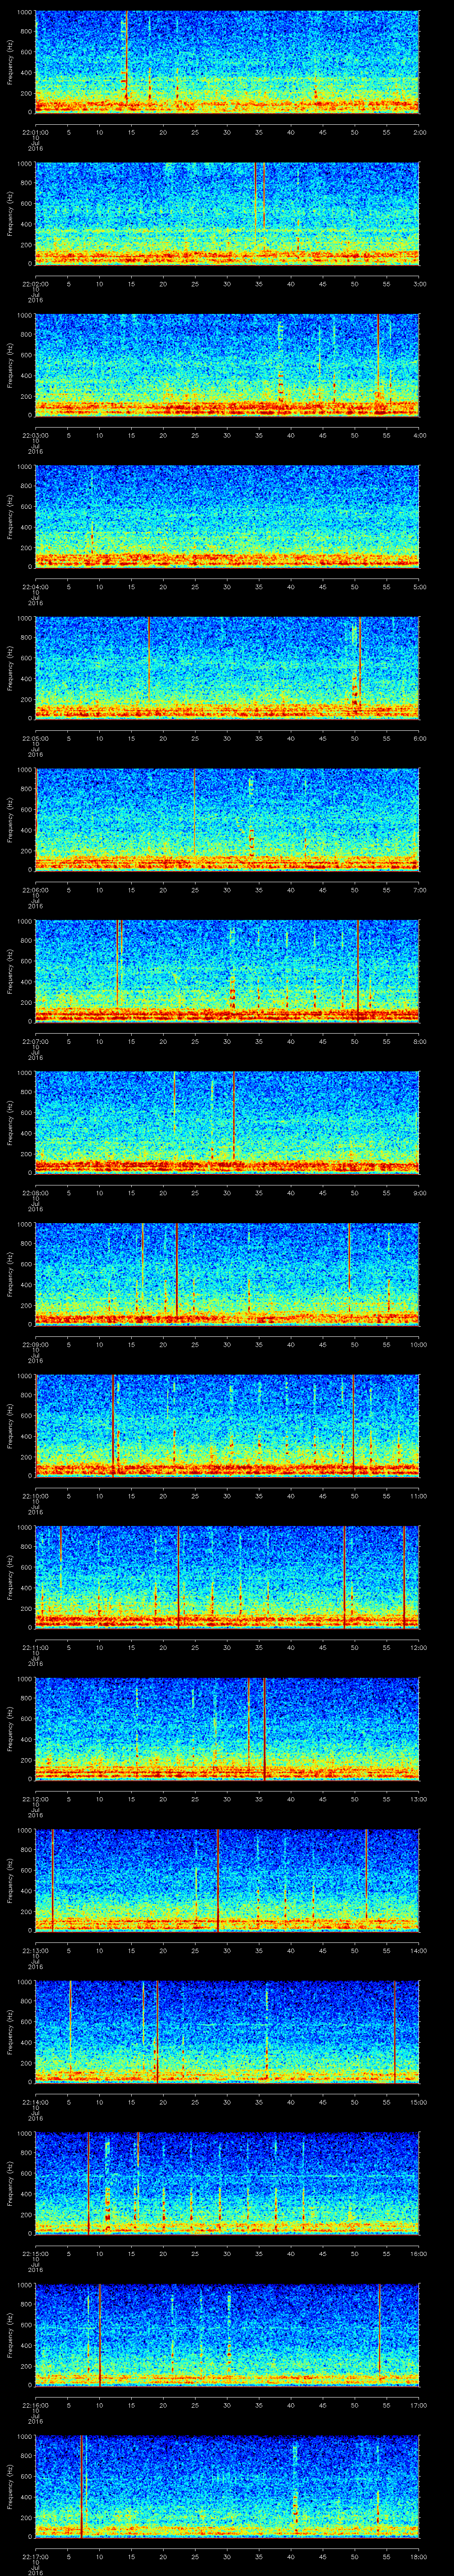Screen dimensions: 454x2576
Task: Click the "22:11:00" start time label
Action: (35, 1647)
